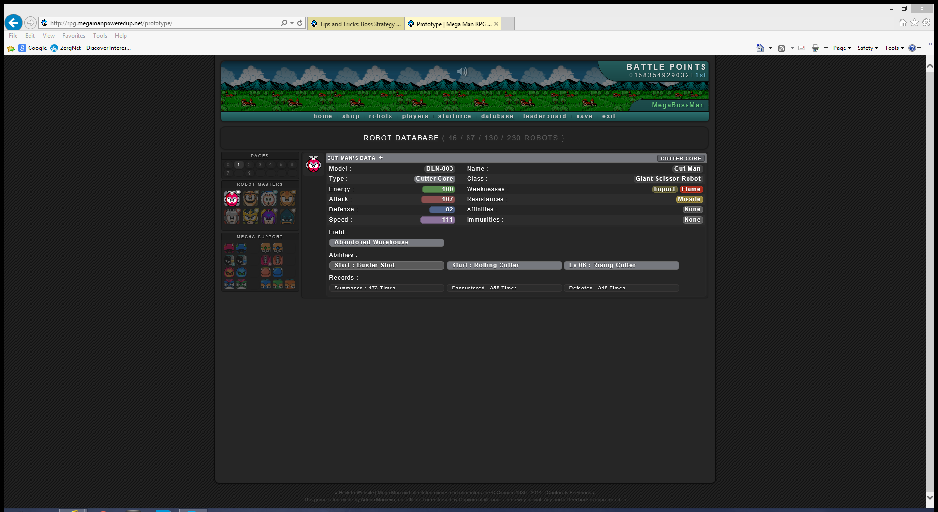Open the Favorites menu
This screenshot has height=512, width=938.
[74, 36]
